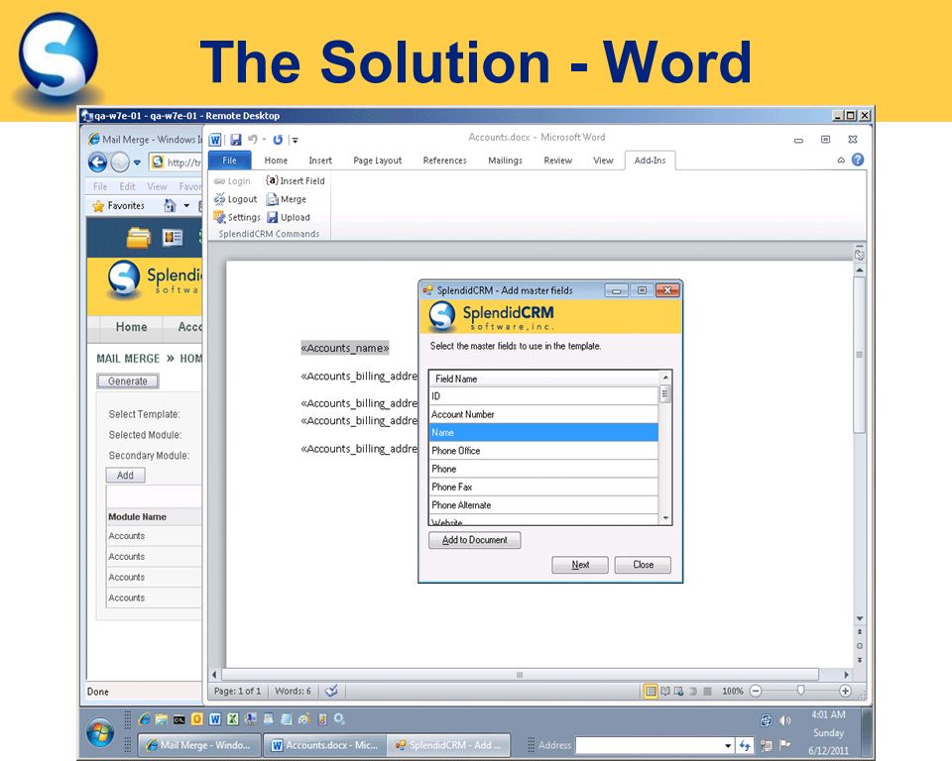Select the ID field in the list
Image resolution: width=952 pixels, height=761 pixels.
(x=543, y=396)
